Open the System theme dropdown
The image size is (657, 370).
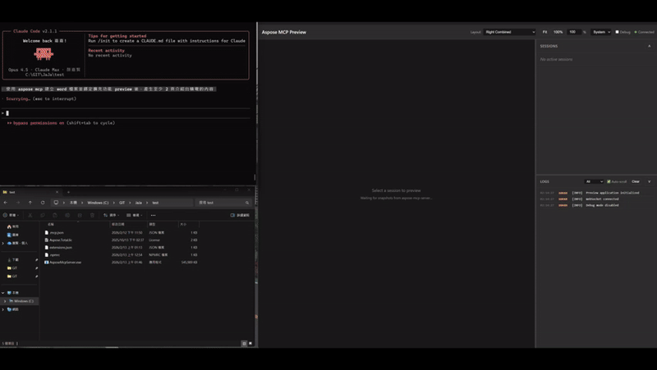601,32
